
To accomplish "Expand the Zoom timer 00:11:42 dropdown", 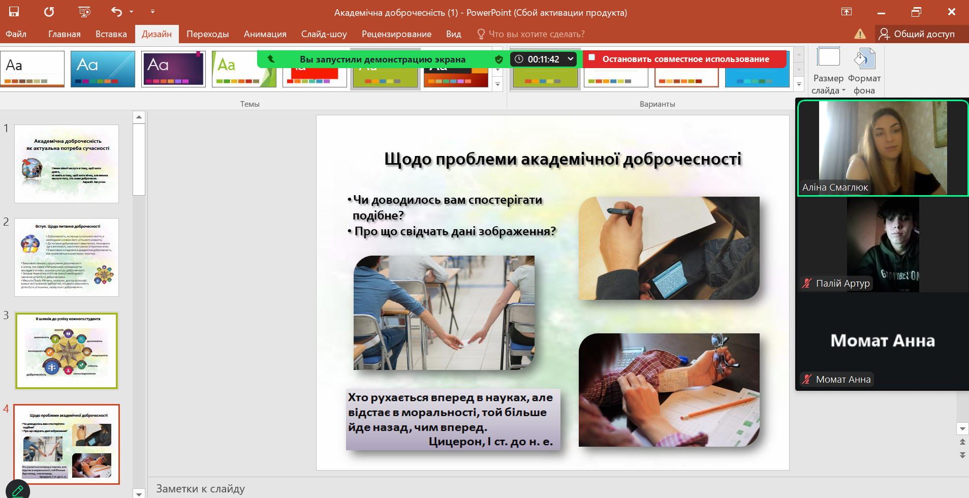I will pos(571,59).
